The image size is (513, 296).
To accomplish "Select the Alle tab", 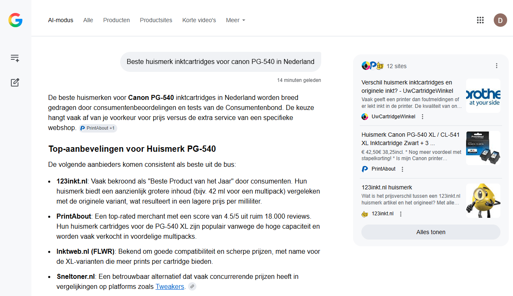I will [x=88, y=20].
